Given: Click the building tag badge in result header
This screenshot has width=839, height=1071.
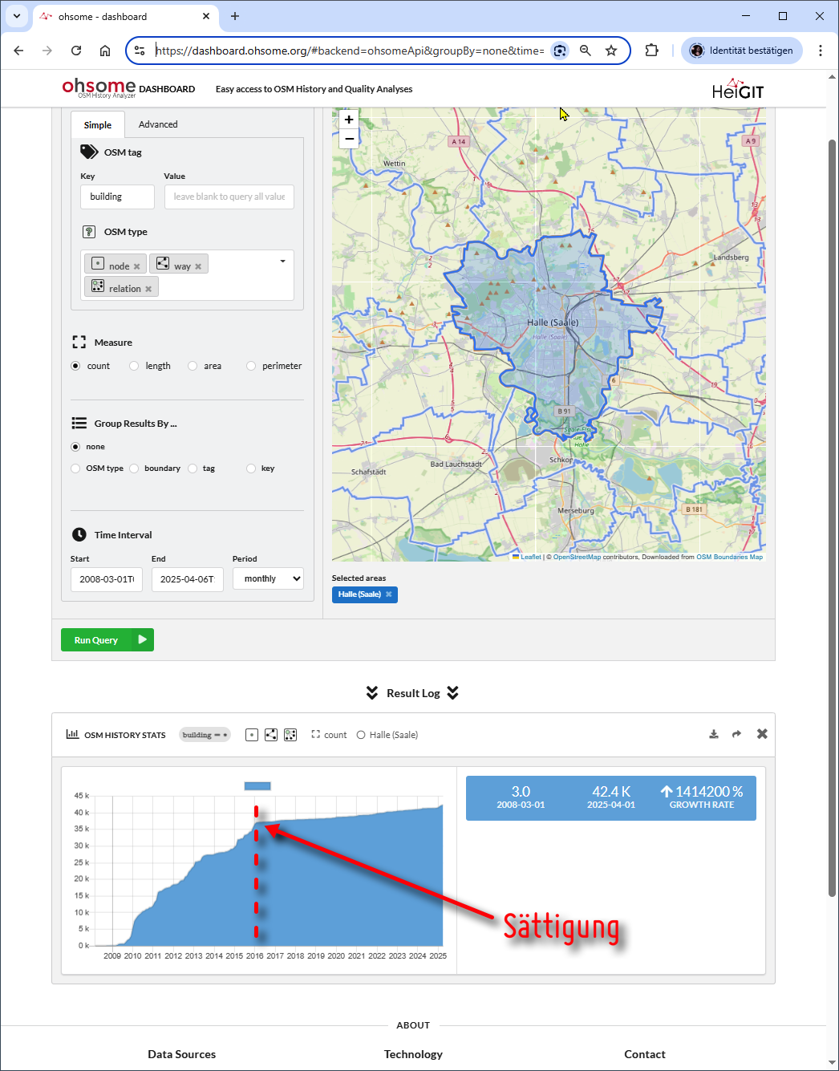Looking at the screenshot, I should pos(205,735).
